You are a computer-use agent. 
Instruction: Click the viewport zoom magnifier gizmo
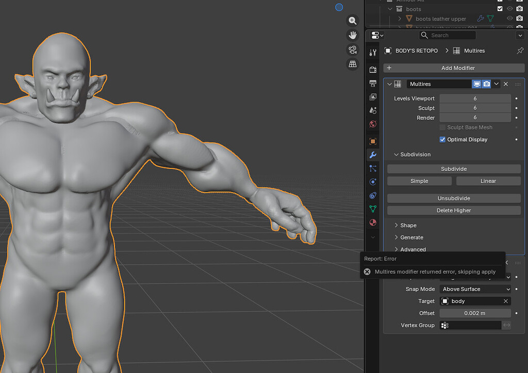coord(353,21)
